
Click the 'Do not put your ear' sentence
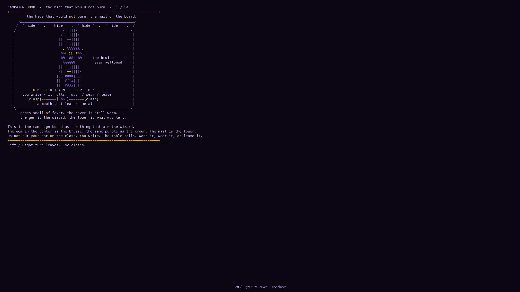(x=43, y=136)
